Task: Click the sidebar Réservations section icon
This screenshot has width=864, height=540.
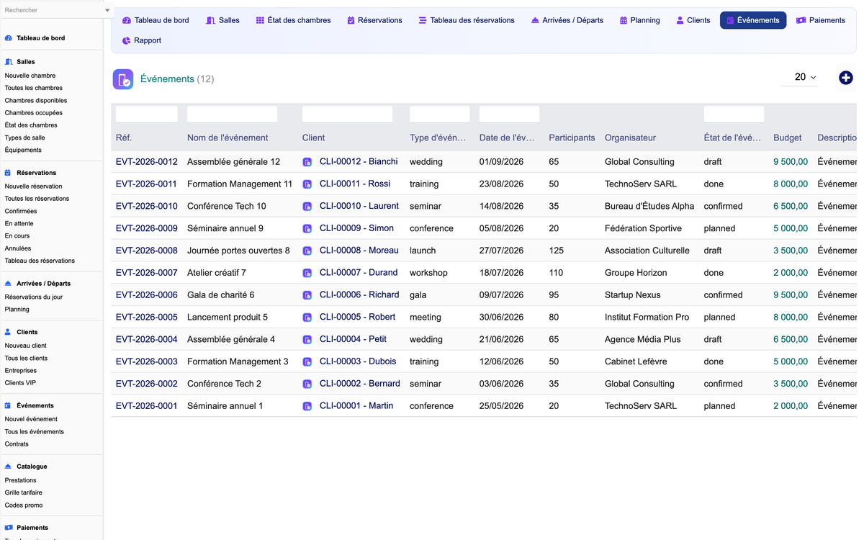Action: (9, 173)
